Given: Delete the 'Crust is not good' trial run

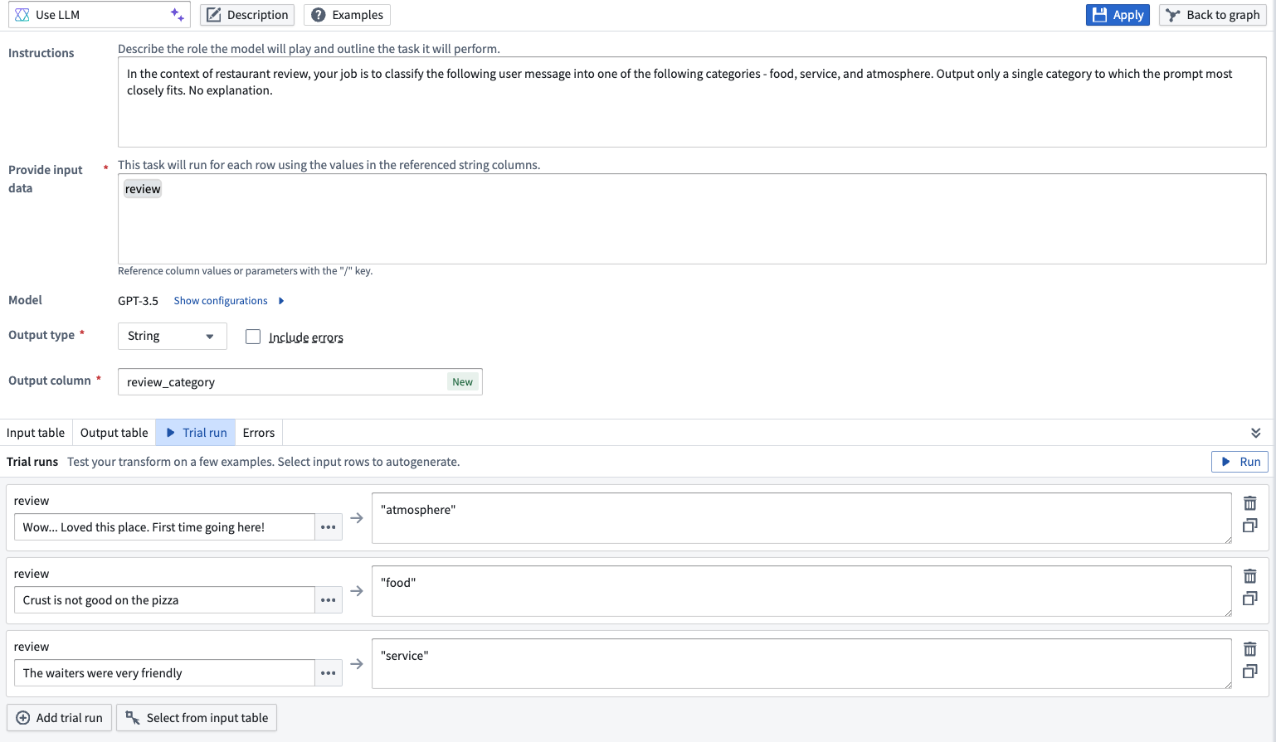Looking at the screenshot, I should (1250, 576).
